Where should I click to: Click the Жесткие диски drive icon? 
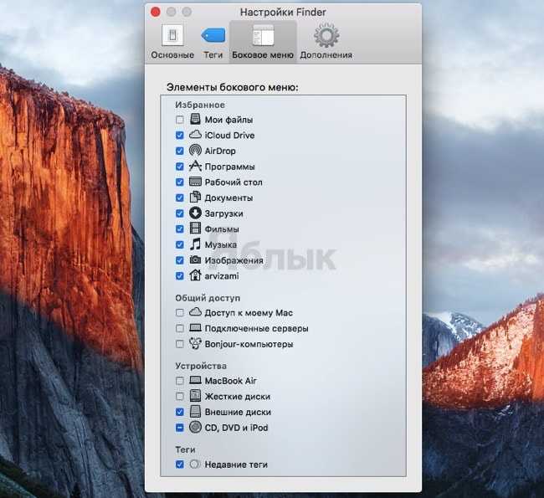[x=195, y=396]
